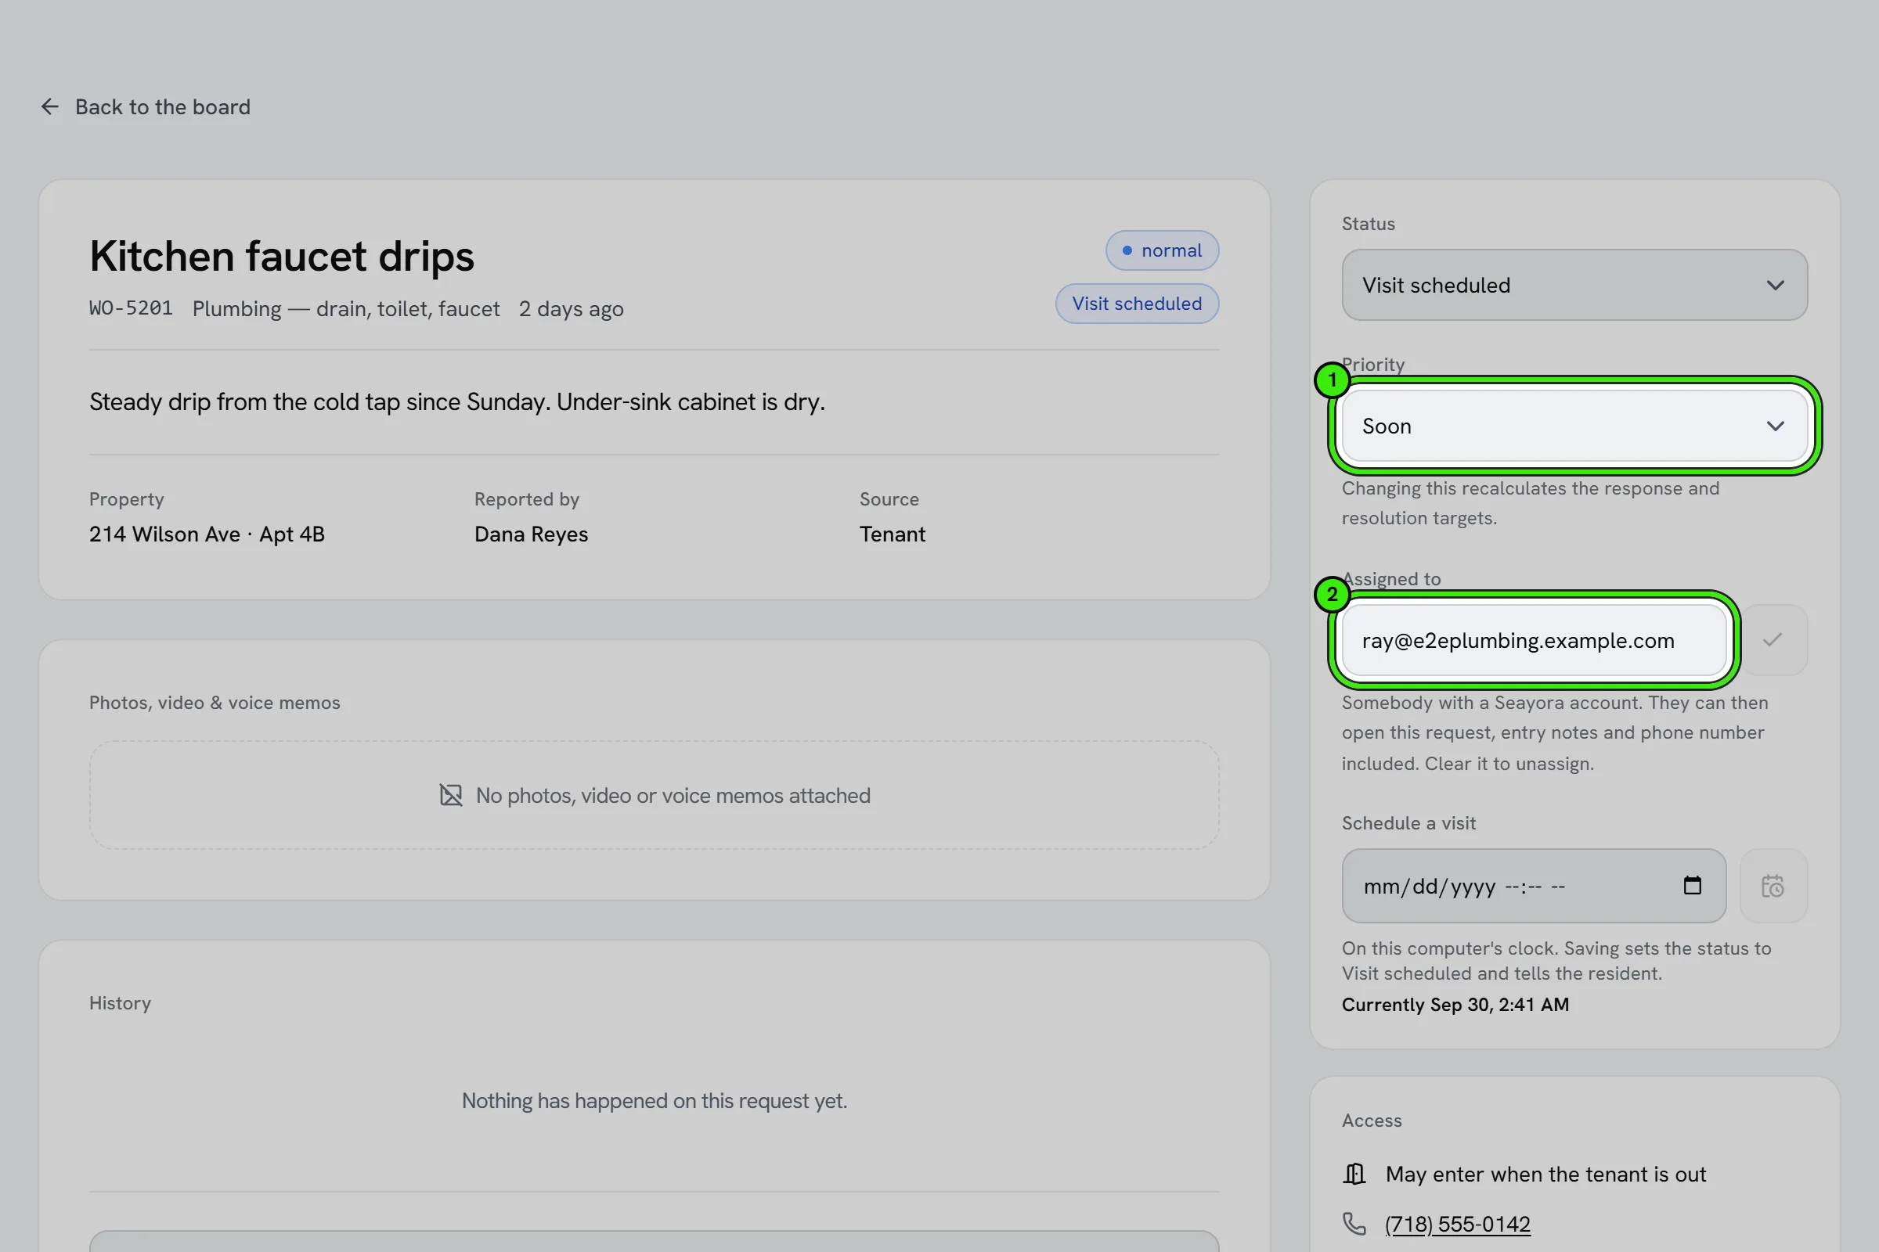Viewport: 1879px width, 1252px height.
Task: Click the Source value Tenant
Action: click(893, 534)
